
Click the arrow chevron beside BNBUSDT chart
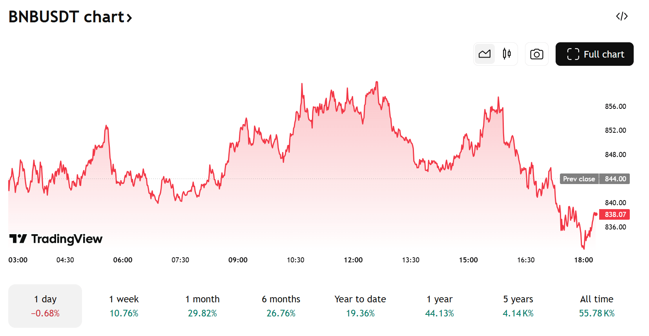click(x=129, y=18)
